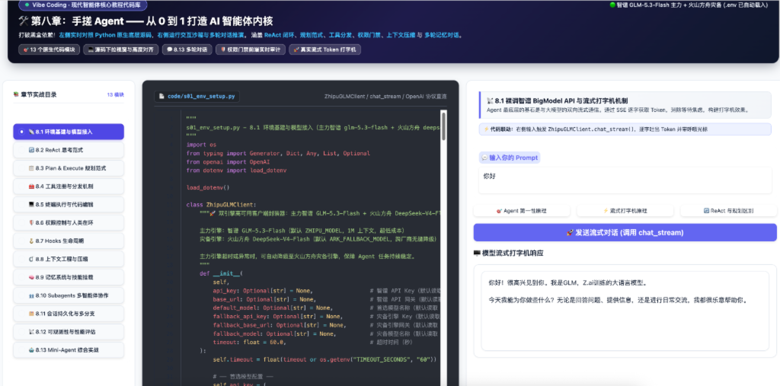This screenshot has height=386, width=780.
Task: Choose the 8.10 Subagents 多智能体协作 radio circle
Action: pyautogui.click(x=22, y=295)
